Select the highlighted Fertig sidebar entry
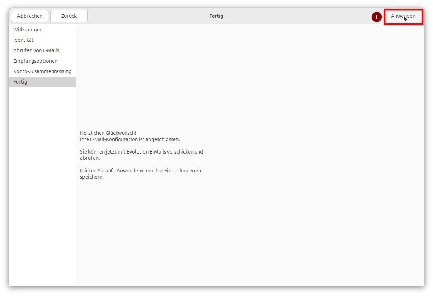Viewport: 433px width, 296px height. (x=20, y=81)
